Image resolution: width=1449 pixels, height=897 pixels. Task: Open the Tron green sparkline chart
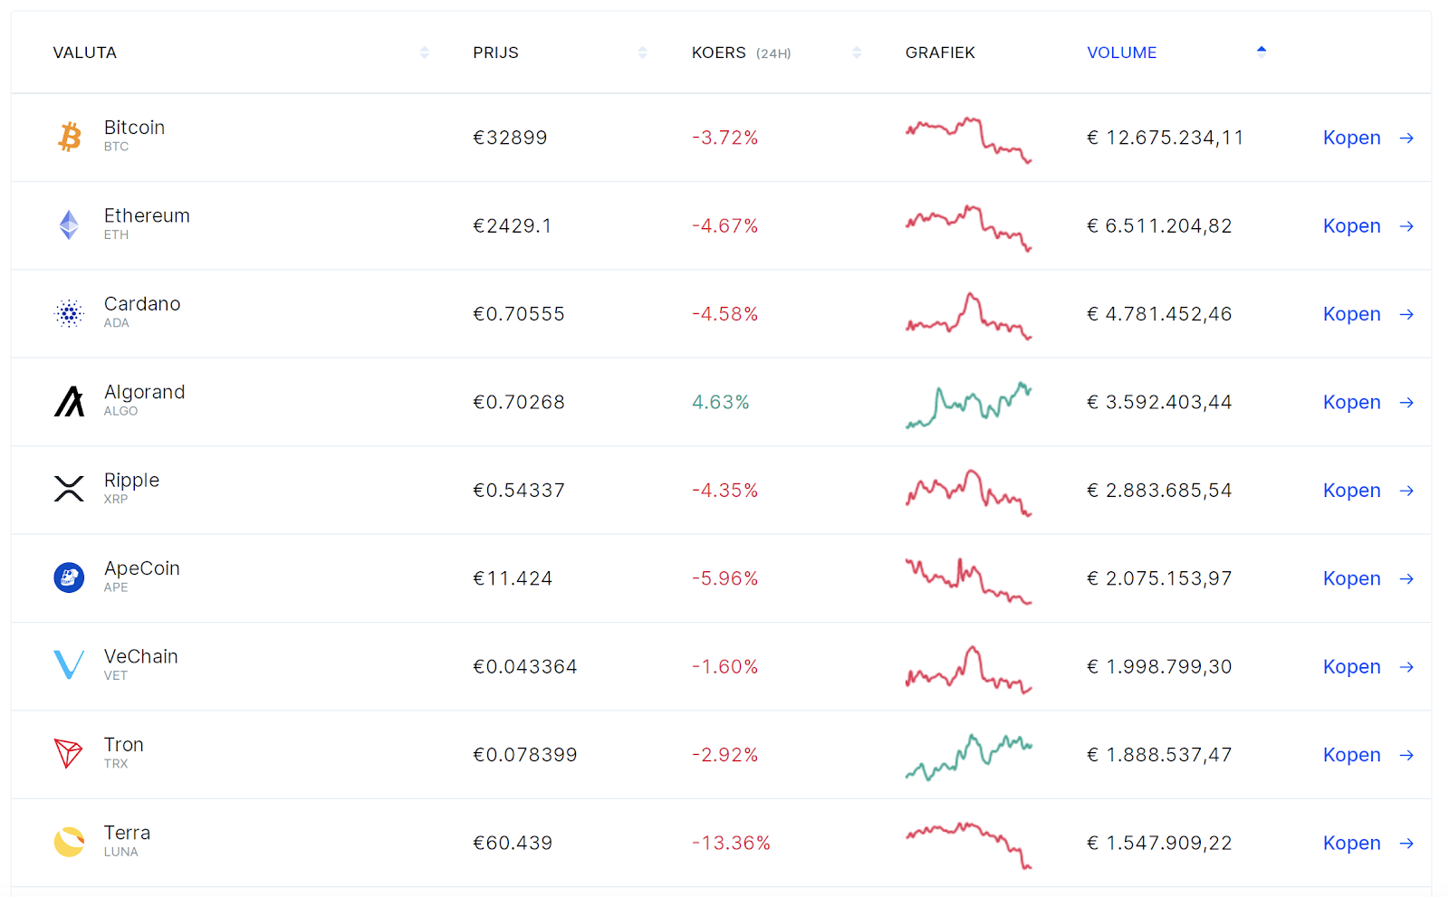[968, 757]
